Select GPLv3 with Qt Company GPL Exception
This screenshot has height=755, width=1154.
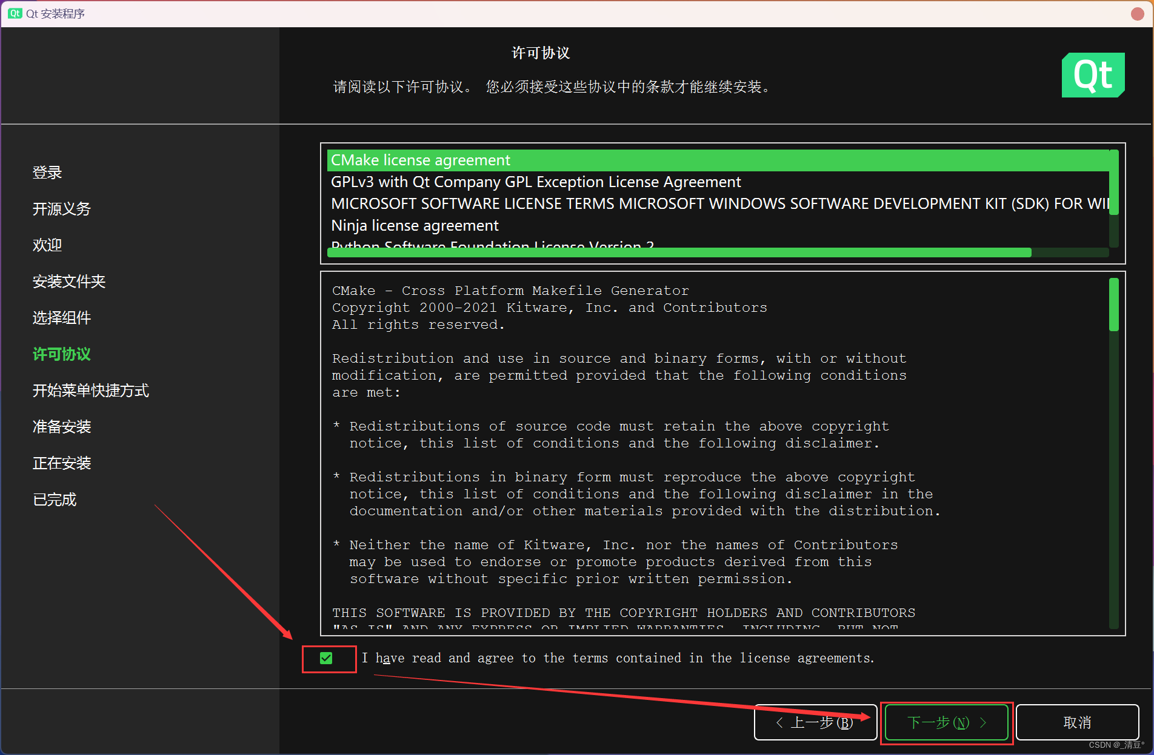coord(718,182)
